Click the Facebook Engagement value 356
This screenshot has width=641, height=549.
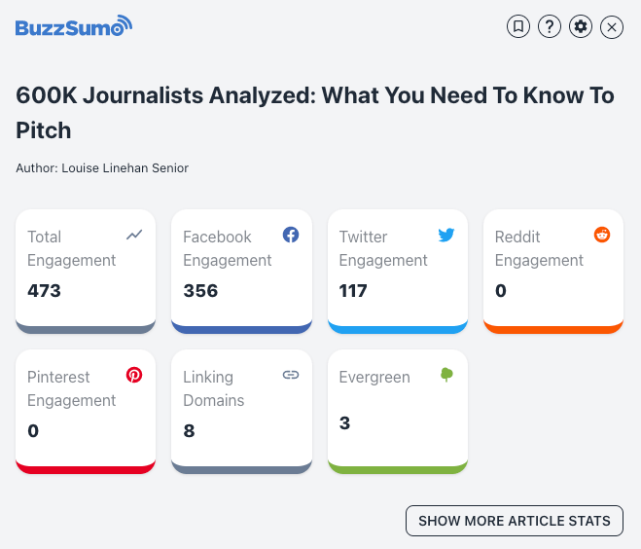[200, 291]
